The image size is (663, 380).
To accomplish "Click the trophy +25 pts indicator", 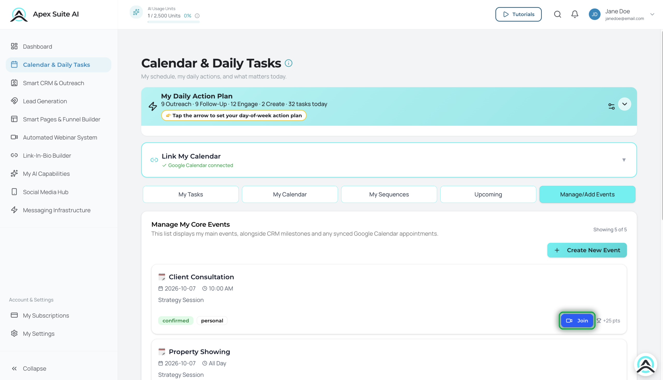I will [608, 320].
